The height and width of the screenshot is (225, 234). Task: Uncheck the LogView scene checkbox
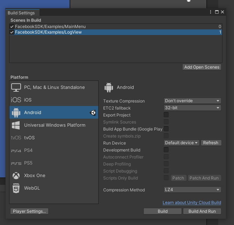(12, 32)
